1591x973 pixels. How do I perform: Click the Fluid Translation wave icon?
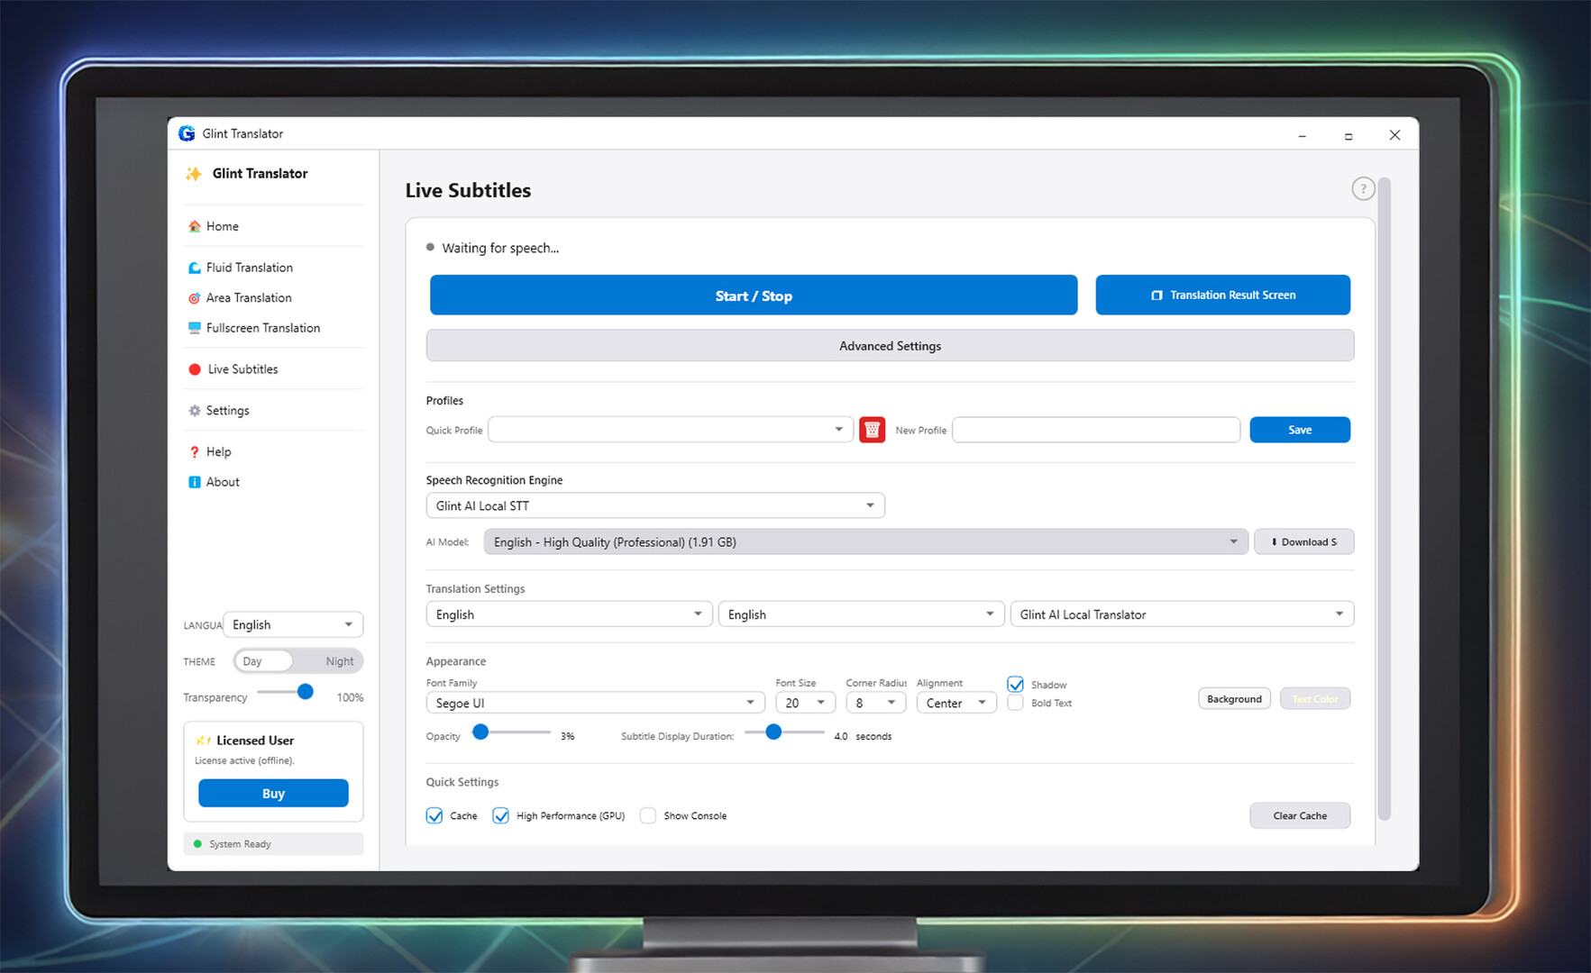[x=194, y=268]
